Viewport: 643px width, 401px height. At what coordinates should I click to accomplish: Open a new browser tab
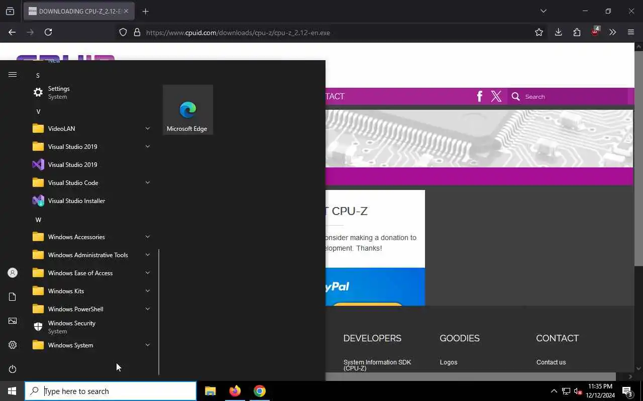(145, 11)
